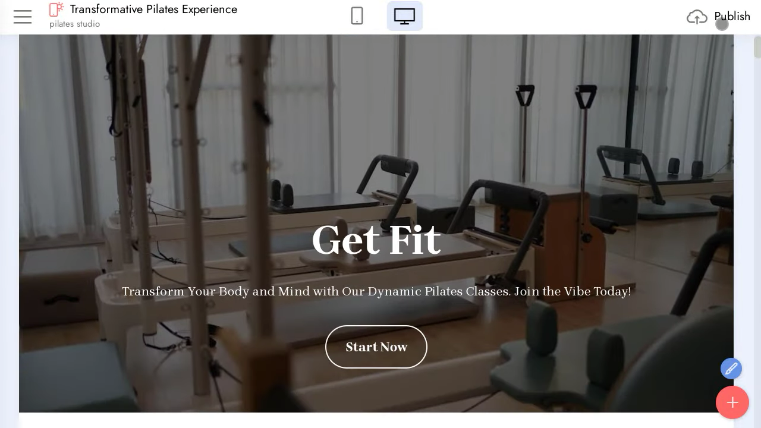
Task: Open the hamburger main menu
Action: [23, 17]
